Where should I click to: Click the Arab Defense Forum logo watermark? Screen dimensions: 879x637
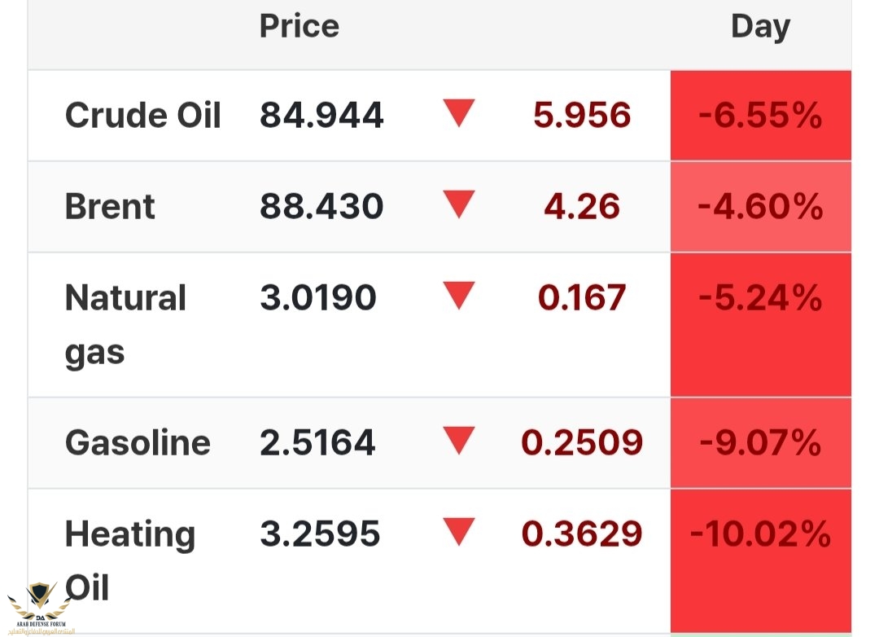[41, 608]
